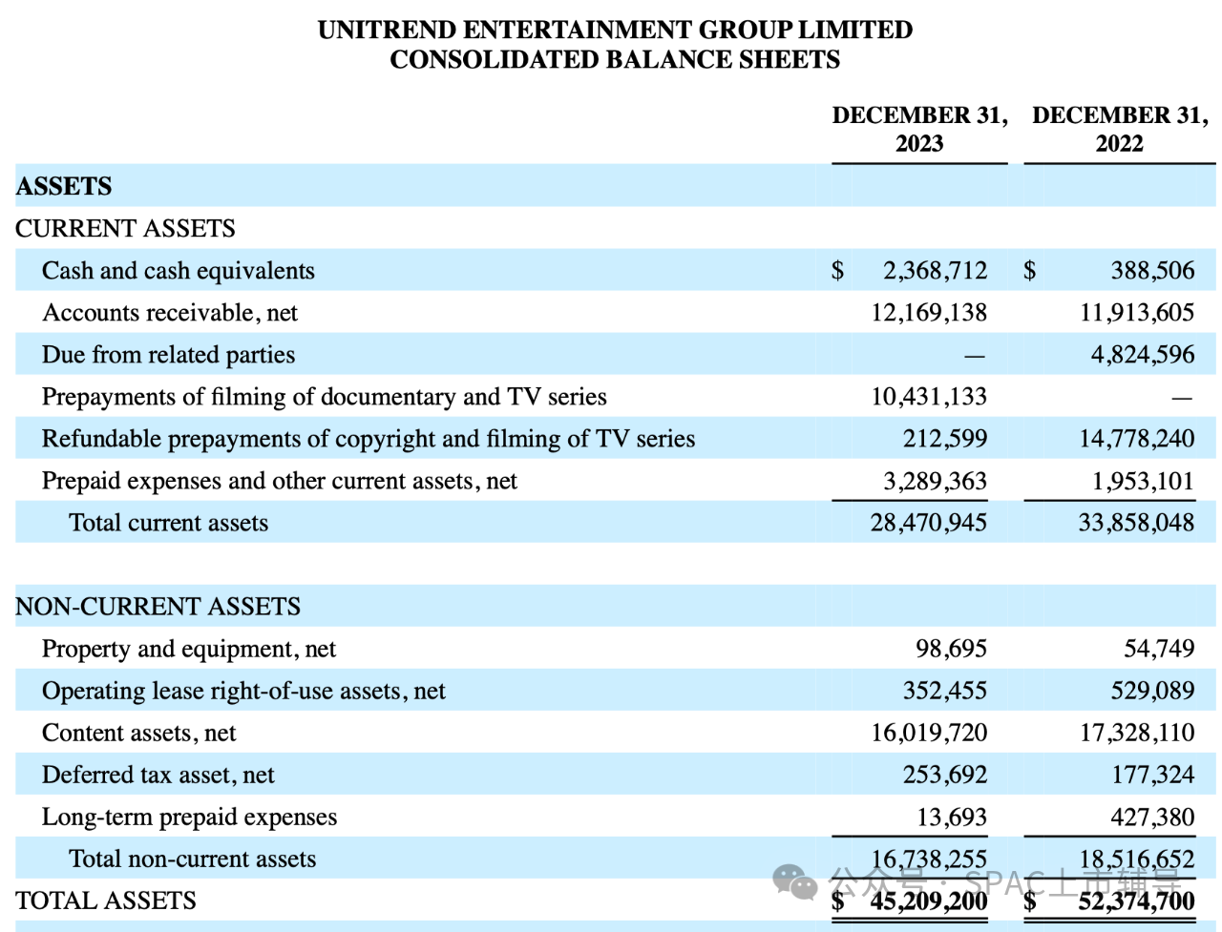Click the 'NON-CURRENT ASSETS' subheading
Viewport: 1222px width, 932px height.
pos(158,607)
